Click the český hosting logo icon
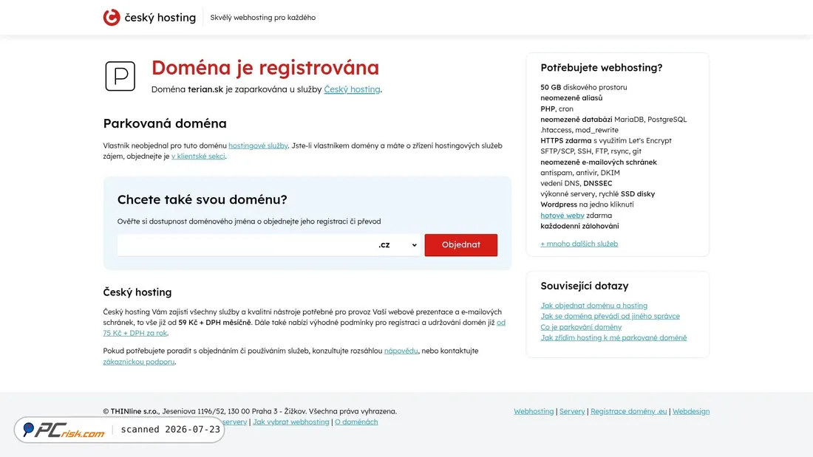The height and width of the screenshot is (457, 813). (x=112, y=17)
